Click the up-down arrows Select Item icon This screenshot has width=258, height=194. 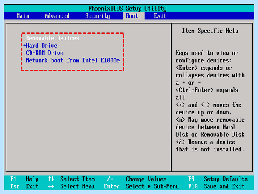pyautogui.click(x=51, y=179)
